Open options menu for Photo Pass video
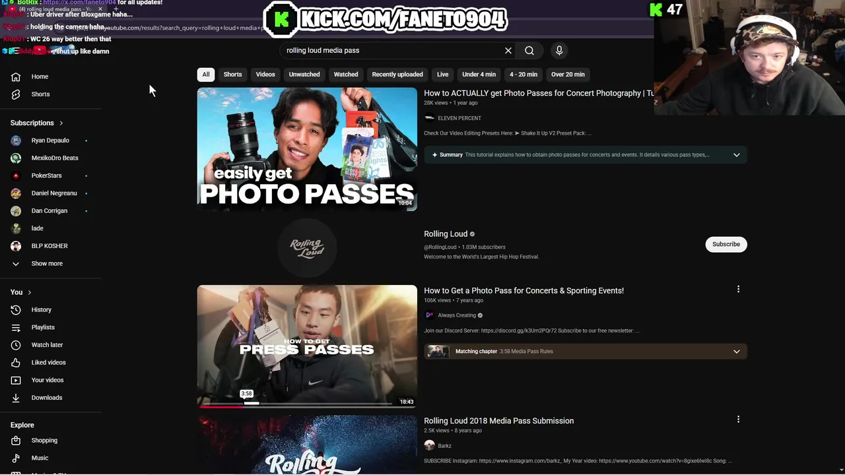The image size is (845, 475). click(x=738, y=289)
